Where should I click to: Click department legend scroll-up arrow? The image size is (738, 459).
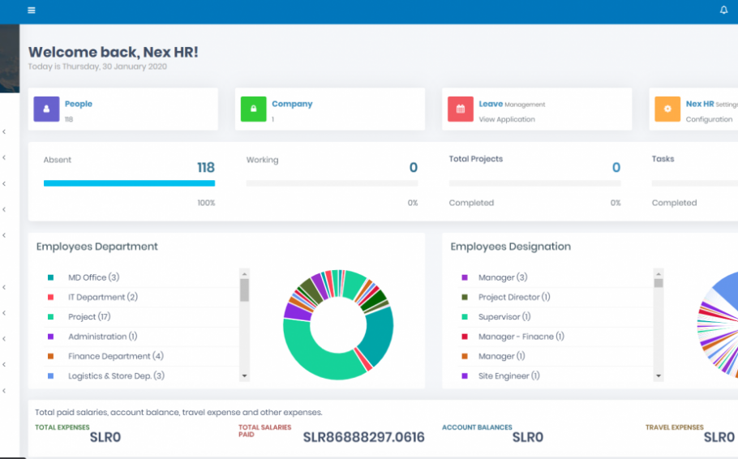tap(244, 273)
